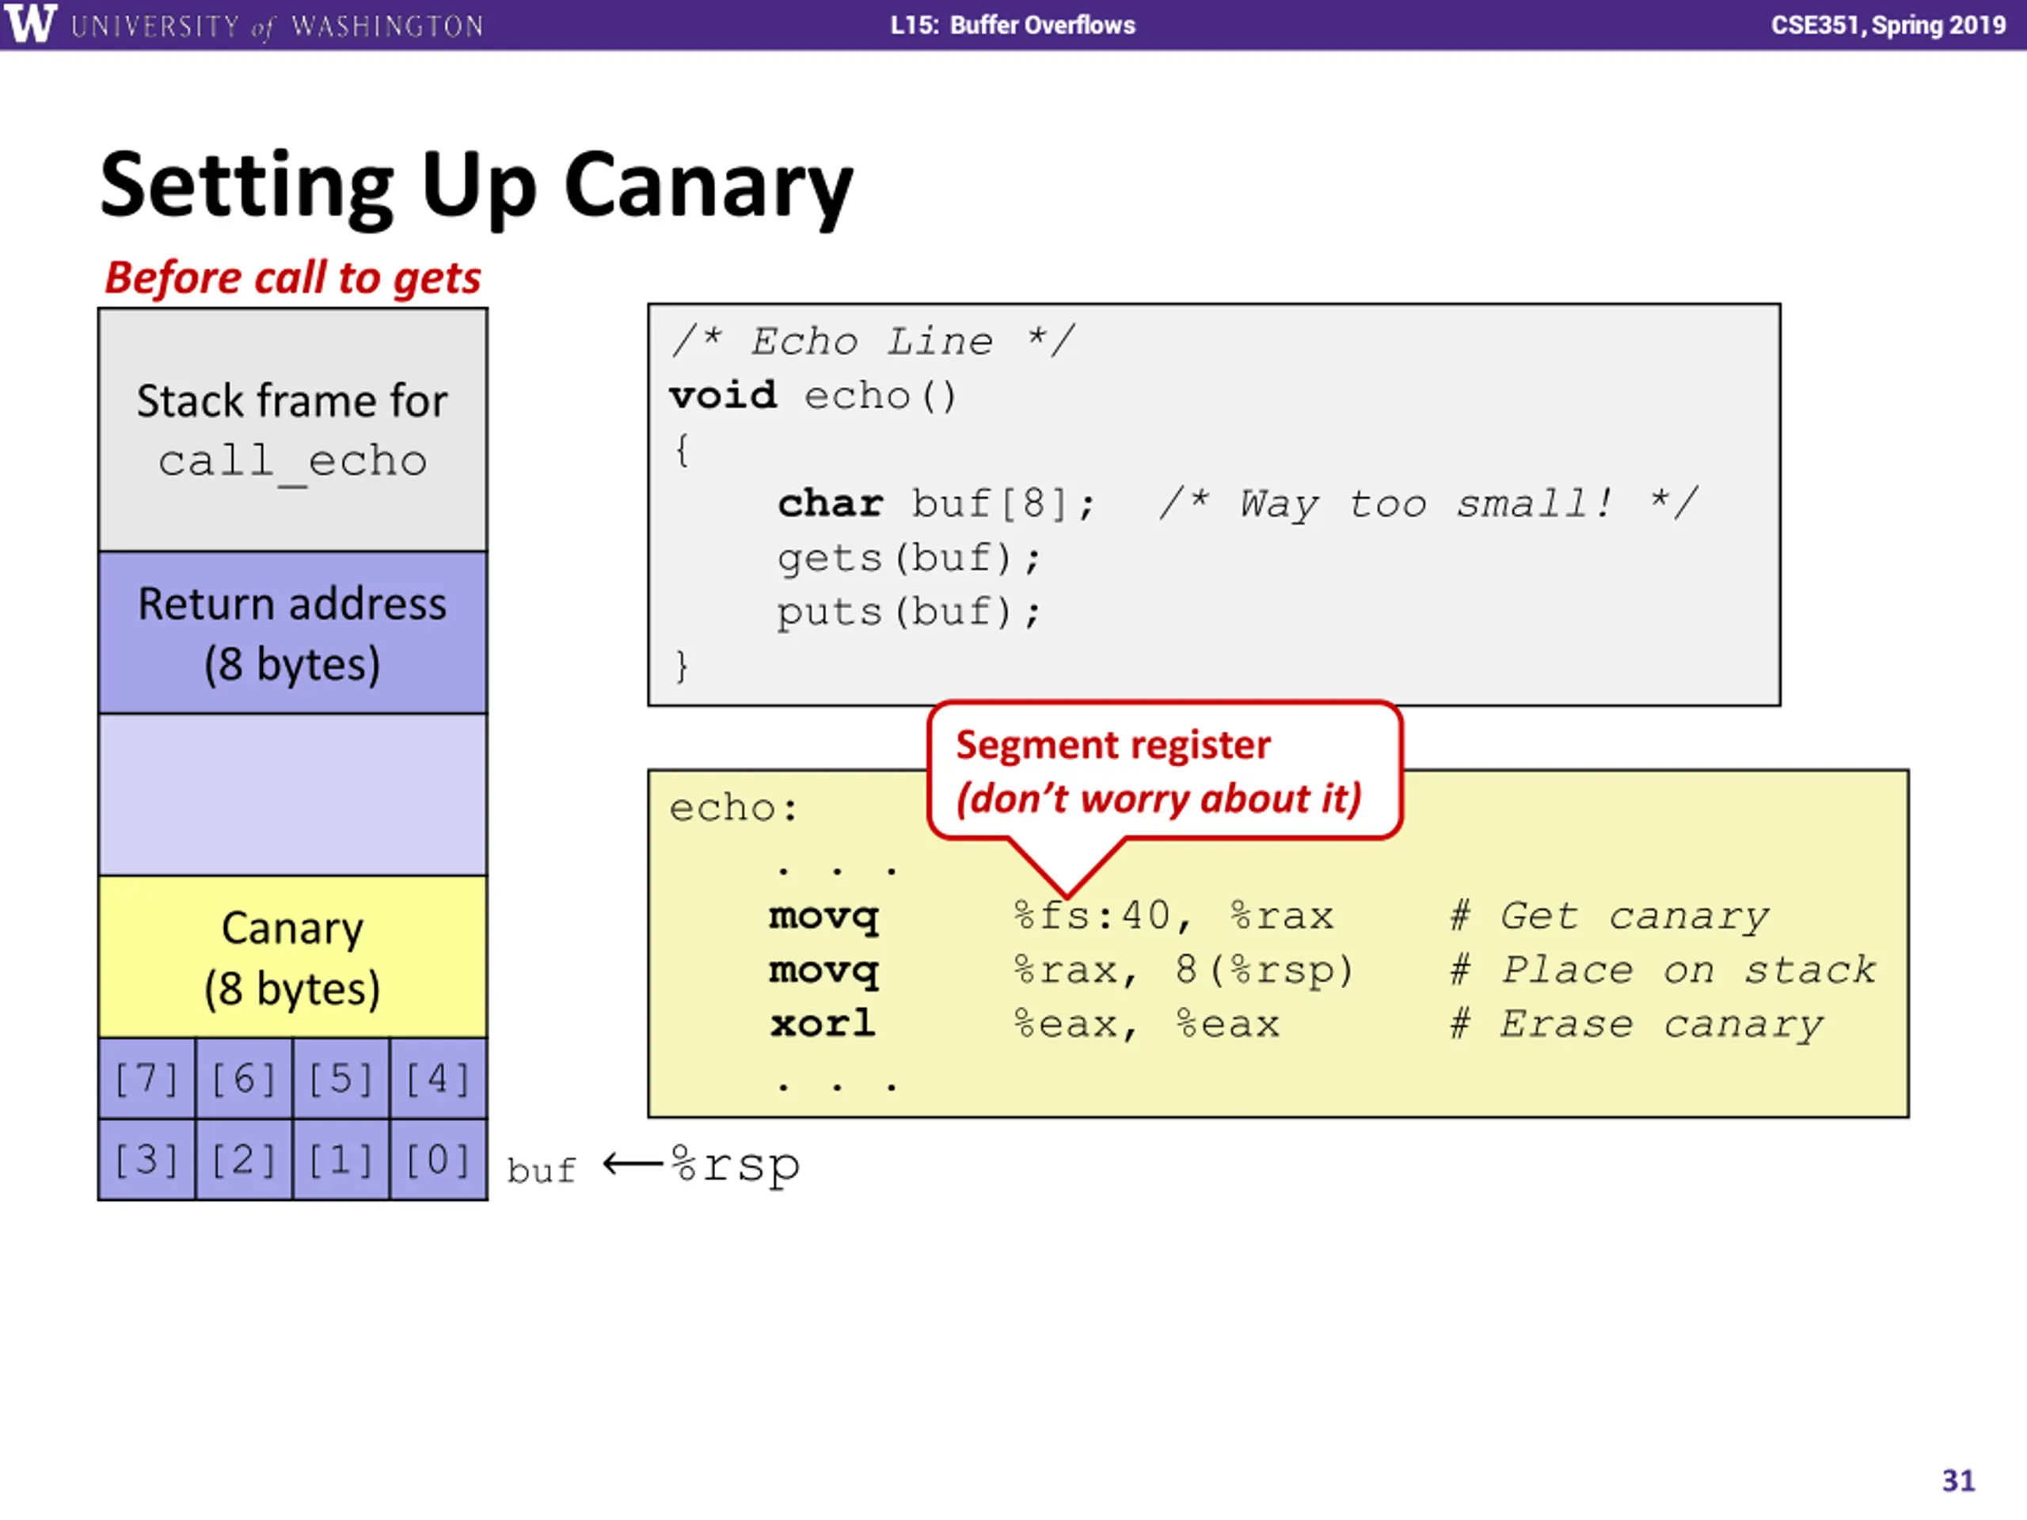Click the empty lavender stack block
The height and width of the screenshot is (1520, 2027).
click(292, 794)
